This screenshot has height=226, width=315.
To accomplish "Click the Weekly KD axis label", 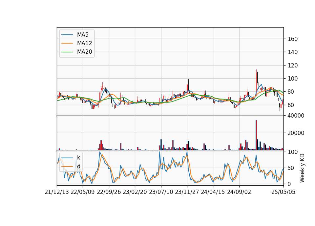I will tap(302, 168).
